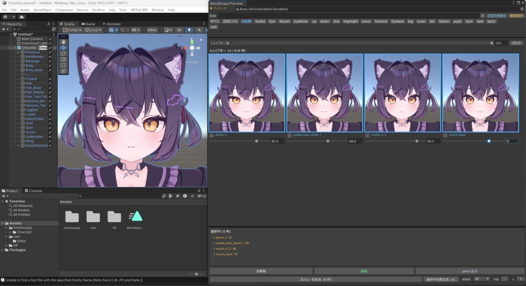Click the green 適用 apply button
Image resolution: width=526 pixels, height=286 pixels.
click(364, 271)
